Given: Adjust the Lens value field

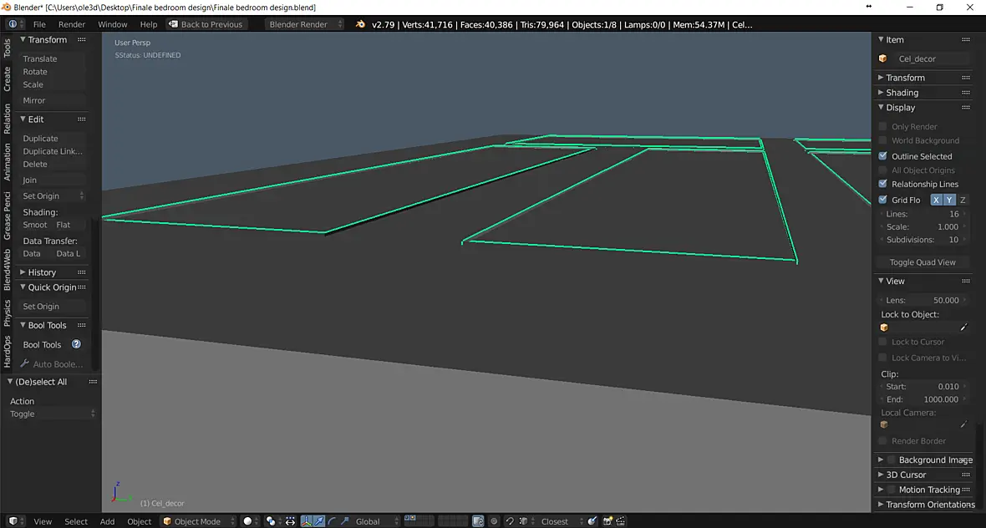Looking at the screenshot, I should click(x=922, y=300).
